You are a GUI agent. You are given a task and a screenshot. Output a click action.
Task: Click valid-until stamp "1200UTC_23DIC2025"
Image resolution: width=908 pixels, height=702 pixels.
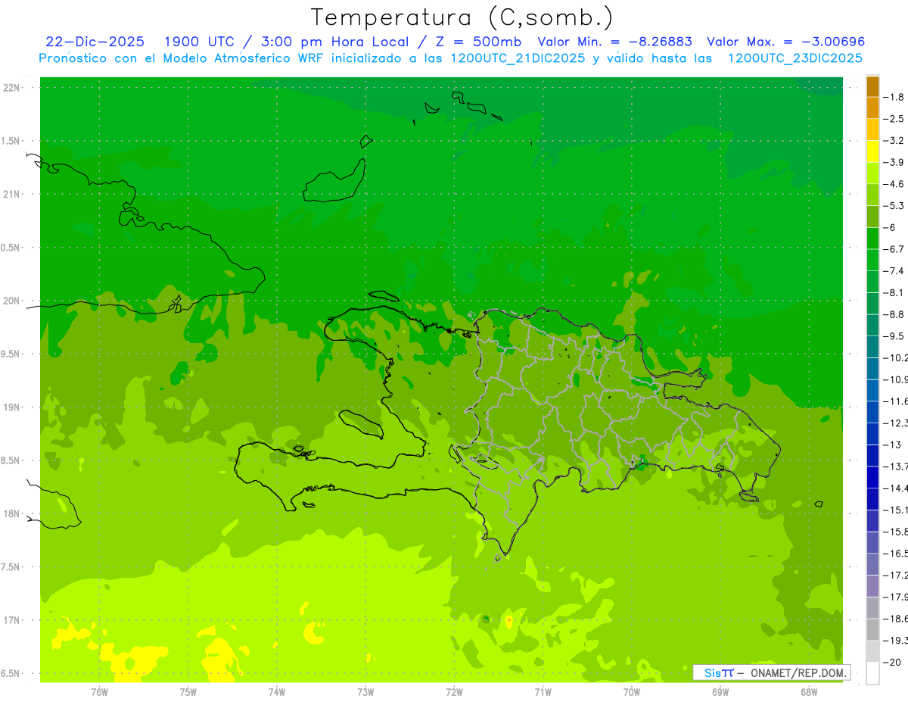(x=794, y=58)
